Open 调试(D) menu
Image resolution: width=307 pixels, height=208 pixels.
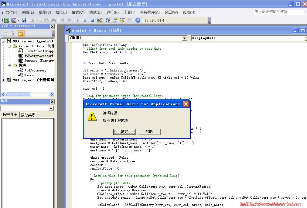[x=95, y=12]
